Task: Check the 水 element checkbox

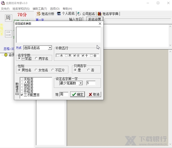Action: [58, 56]
